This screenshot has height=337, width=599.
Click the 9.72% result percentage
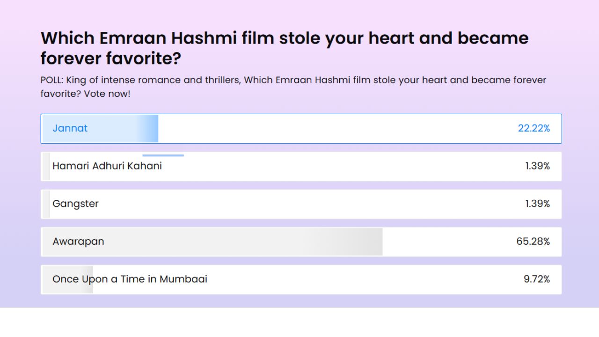click(x=537, y=279)
